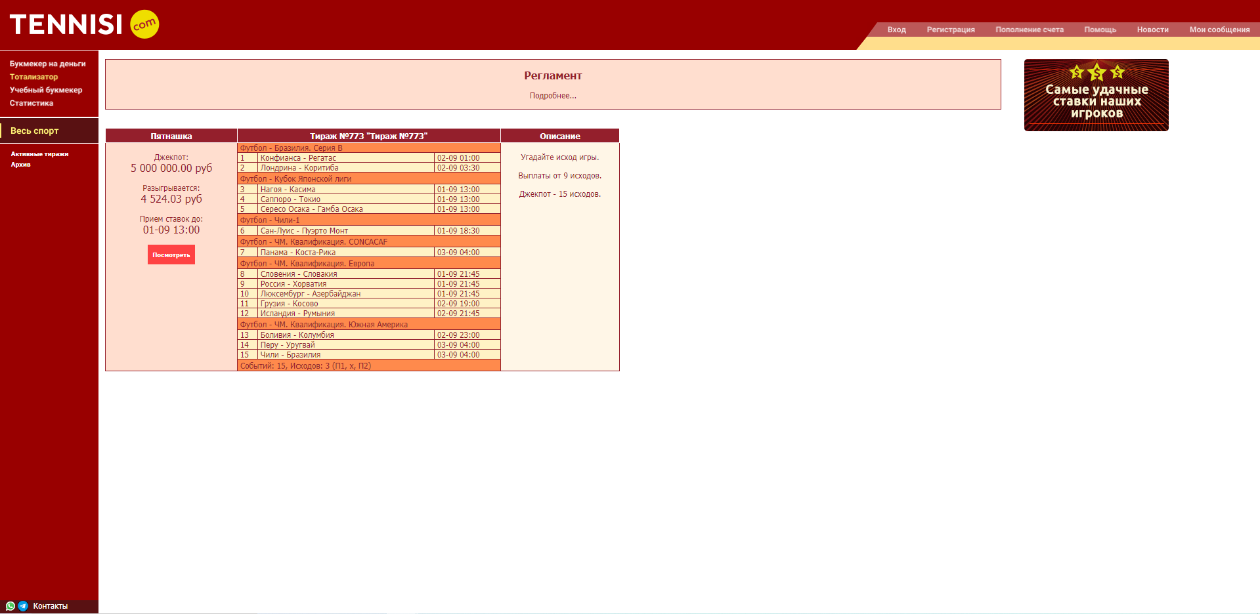Viewport: 1260px width, 614px height.
Task: Click the Вход menu item
Action: pyautogui.click(x=896, y=30)
